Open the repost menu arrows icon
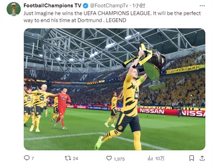 coord(67,158)
